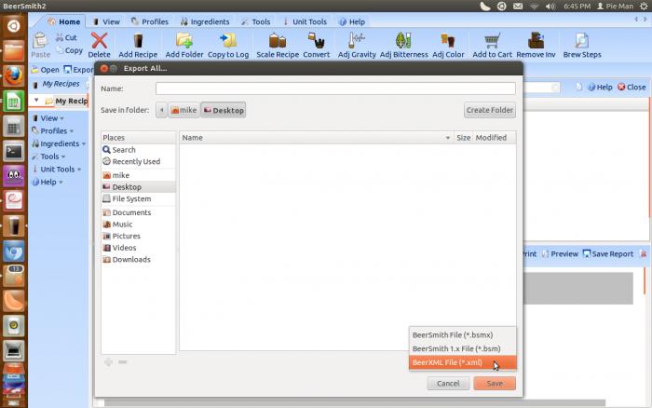
Task: Open the Profiles ribbon tab
Action: click(x=150, y=21)
